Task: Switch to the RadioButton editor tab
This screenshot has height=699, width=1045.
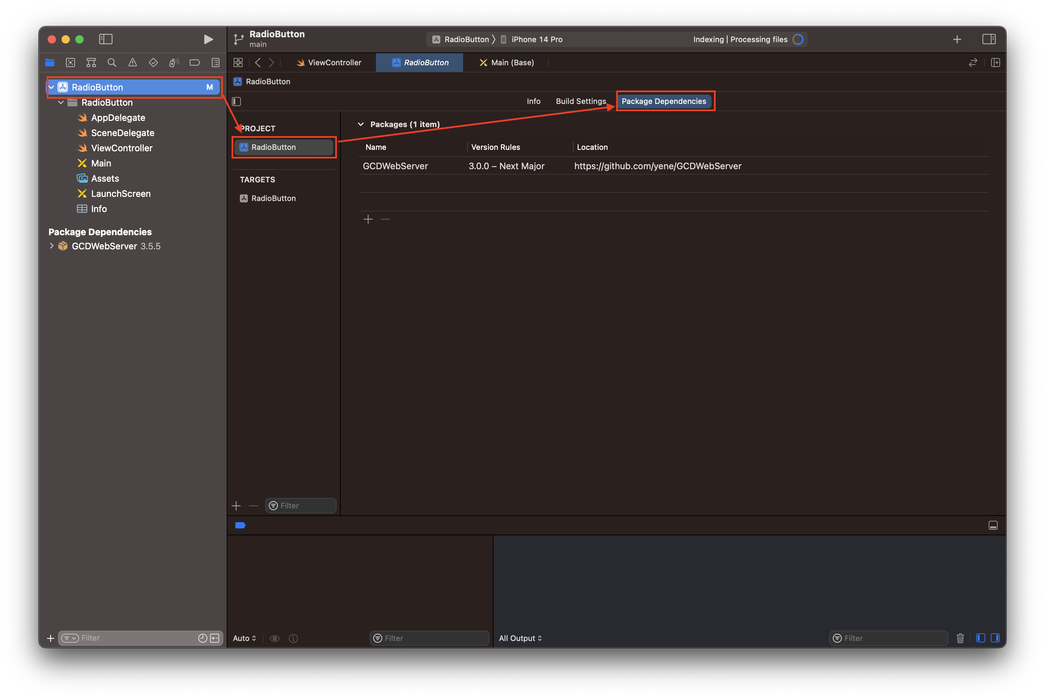Action: 420,63
